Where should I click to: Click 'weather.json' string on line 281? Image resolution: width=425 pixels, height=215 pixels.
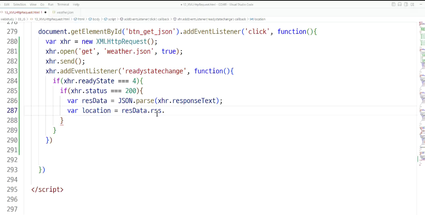point(129,51)
